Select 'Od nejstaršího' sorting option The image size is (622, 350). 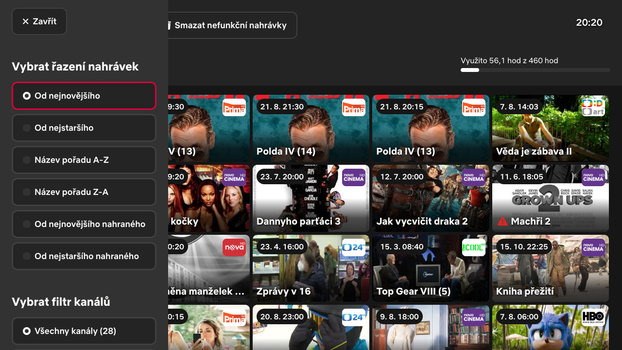[x=84, y=128]
